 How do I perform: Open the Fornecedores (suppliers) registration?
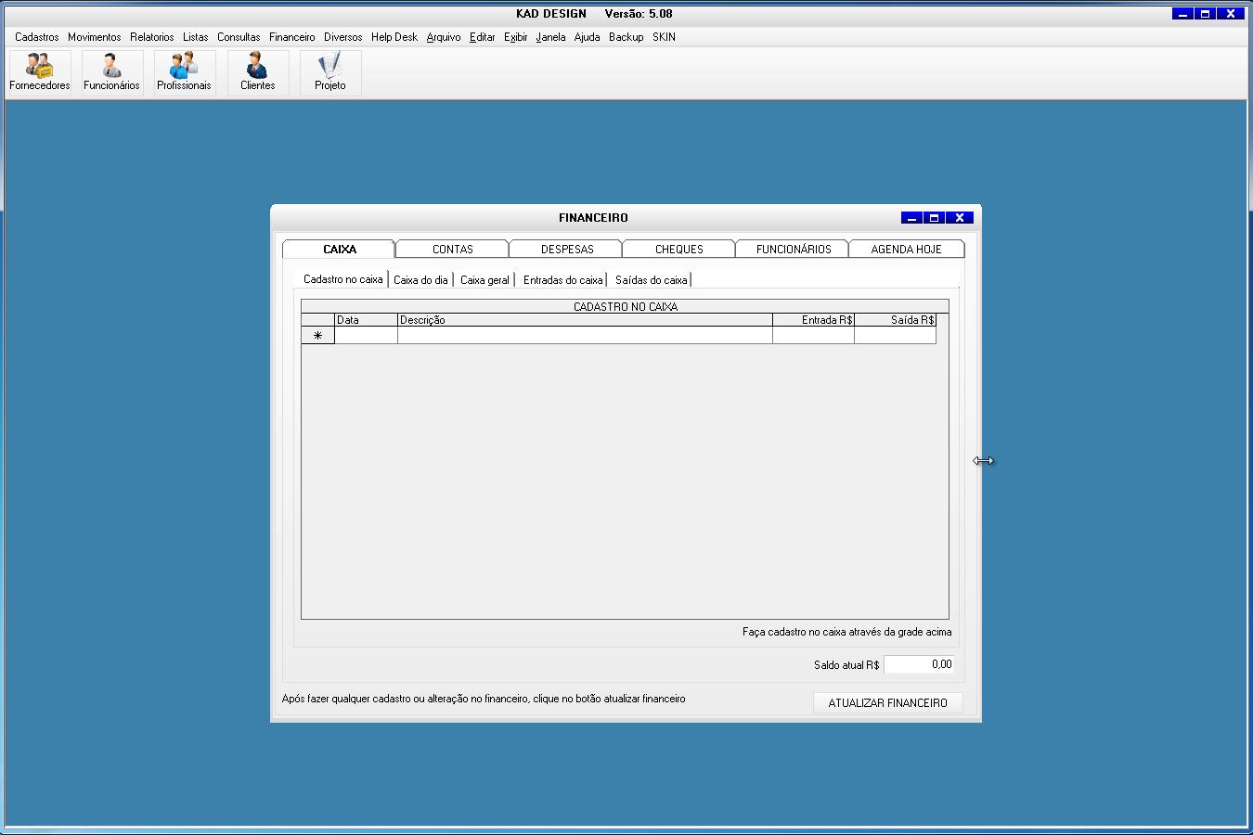coord(39,72)
